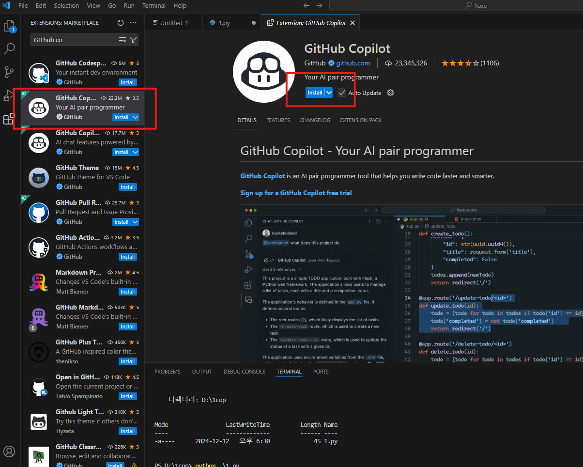Install the GitHub Codespaces extension
This screenshot has height=467, width=583.
pos(128,82)
